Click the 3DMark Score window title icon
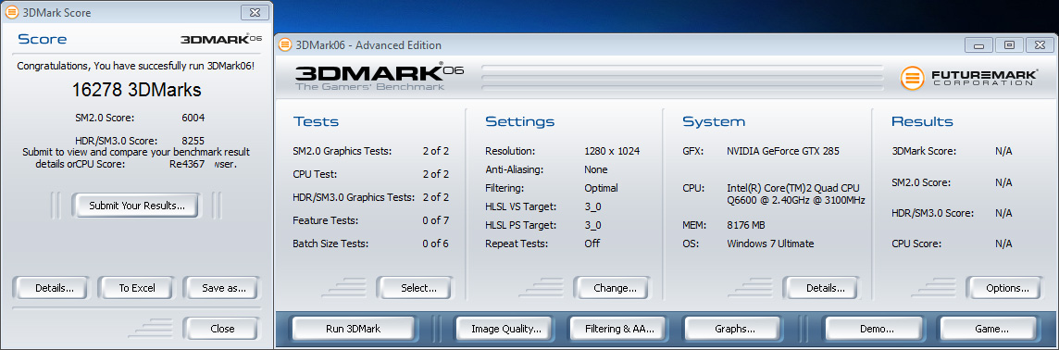The width and height of the screenshot is (1059, 350). coord(11,12)
